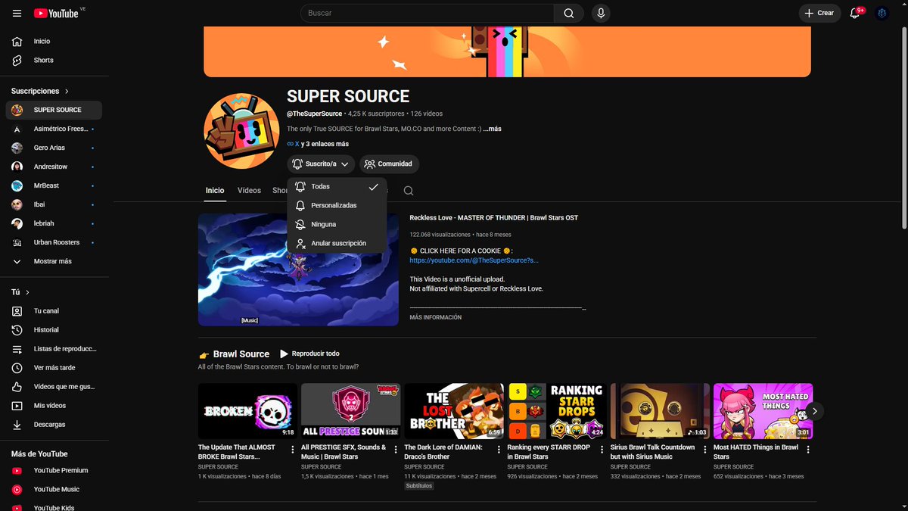This screenshot has width=908, height=511.
Task: Open the Comunidad button
Action: tap(389, 164)
